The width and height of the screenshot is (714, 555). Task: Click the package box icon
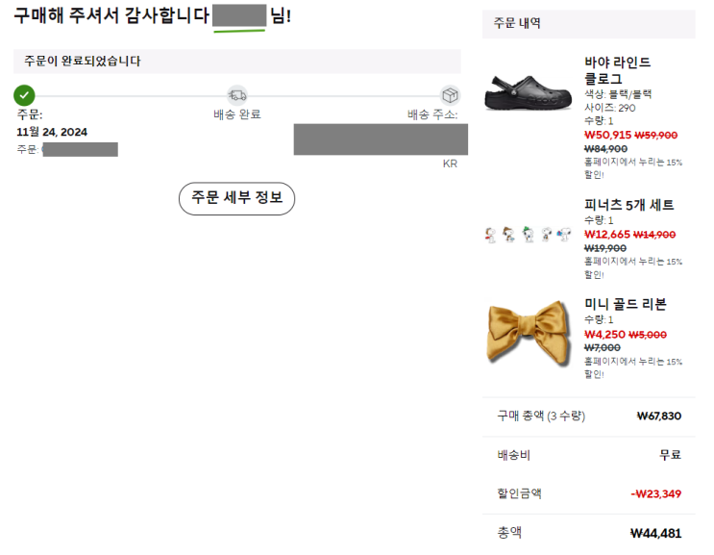(450, 95)
